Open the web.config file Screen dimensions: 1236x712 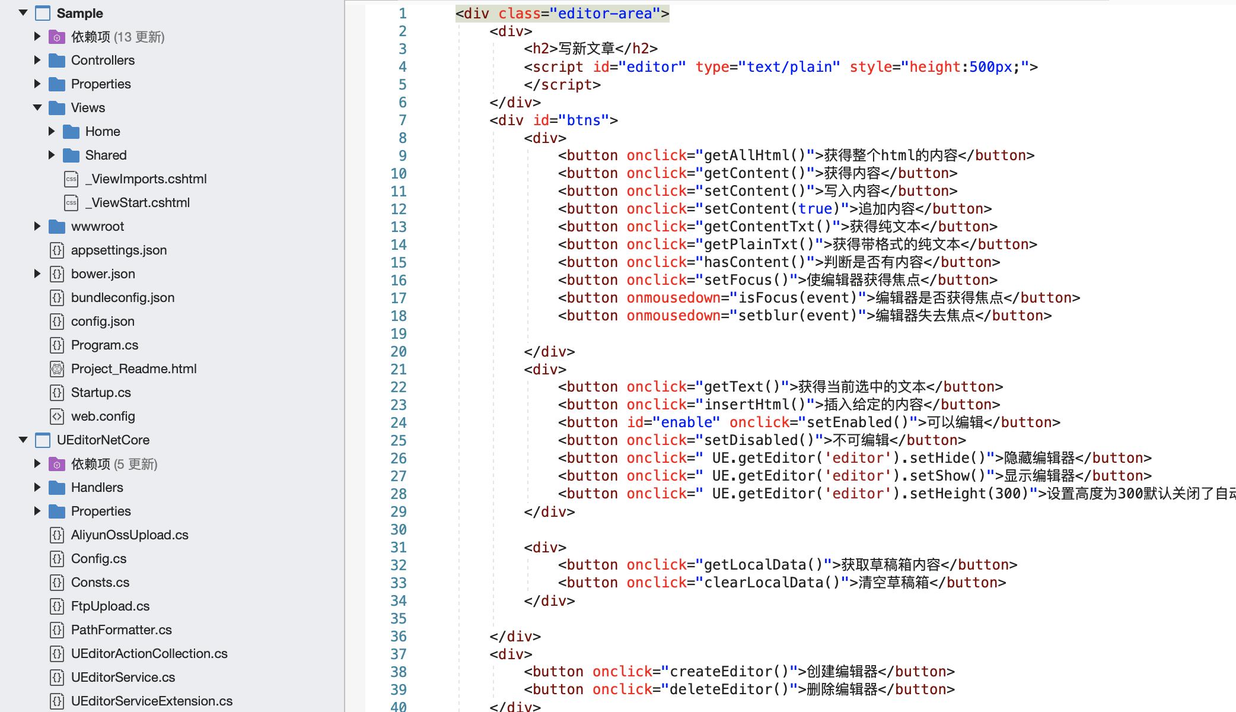coord(103,417)
